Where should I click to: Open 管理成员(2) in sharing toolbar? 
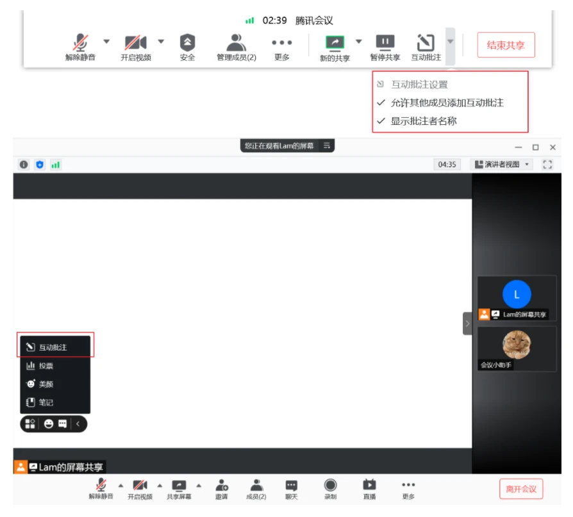pyautogui.click(x=236, y=47)
